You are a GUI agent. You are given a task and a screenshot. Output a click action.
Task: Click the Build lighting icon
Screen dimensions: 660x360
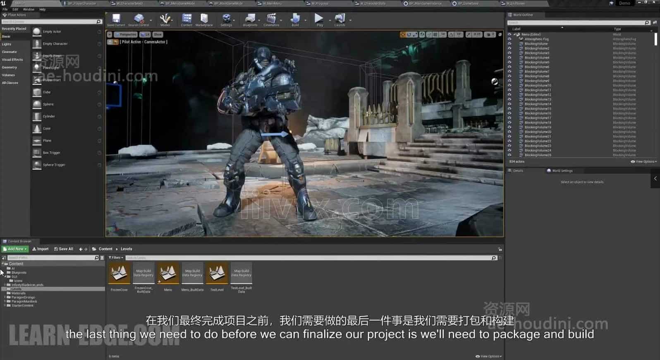[295, 19]
